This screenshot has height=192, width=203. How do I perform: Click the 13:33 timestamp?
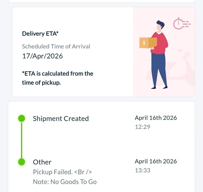click(142, 170)
